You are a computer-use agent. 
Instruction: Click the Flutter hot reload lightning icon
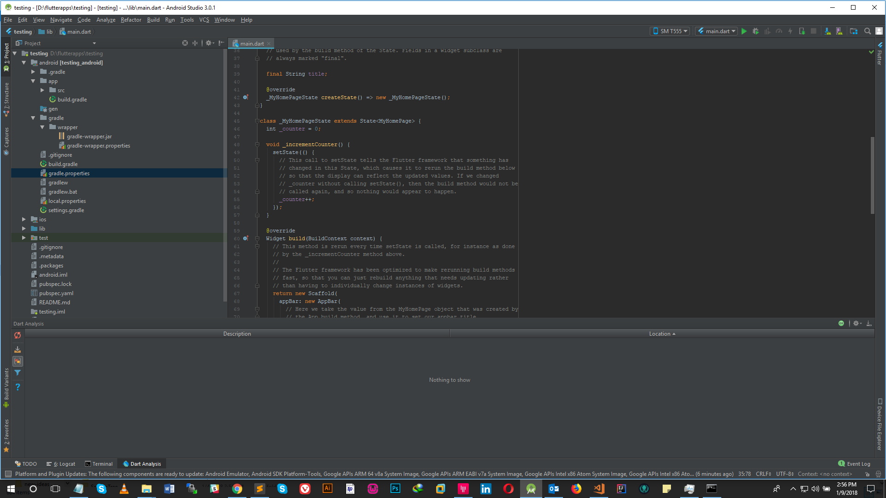tap(790, 31)
